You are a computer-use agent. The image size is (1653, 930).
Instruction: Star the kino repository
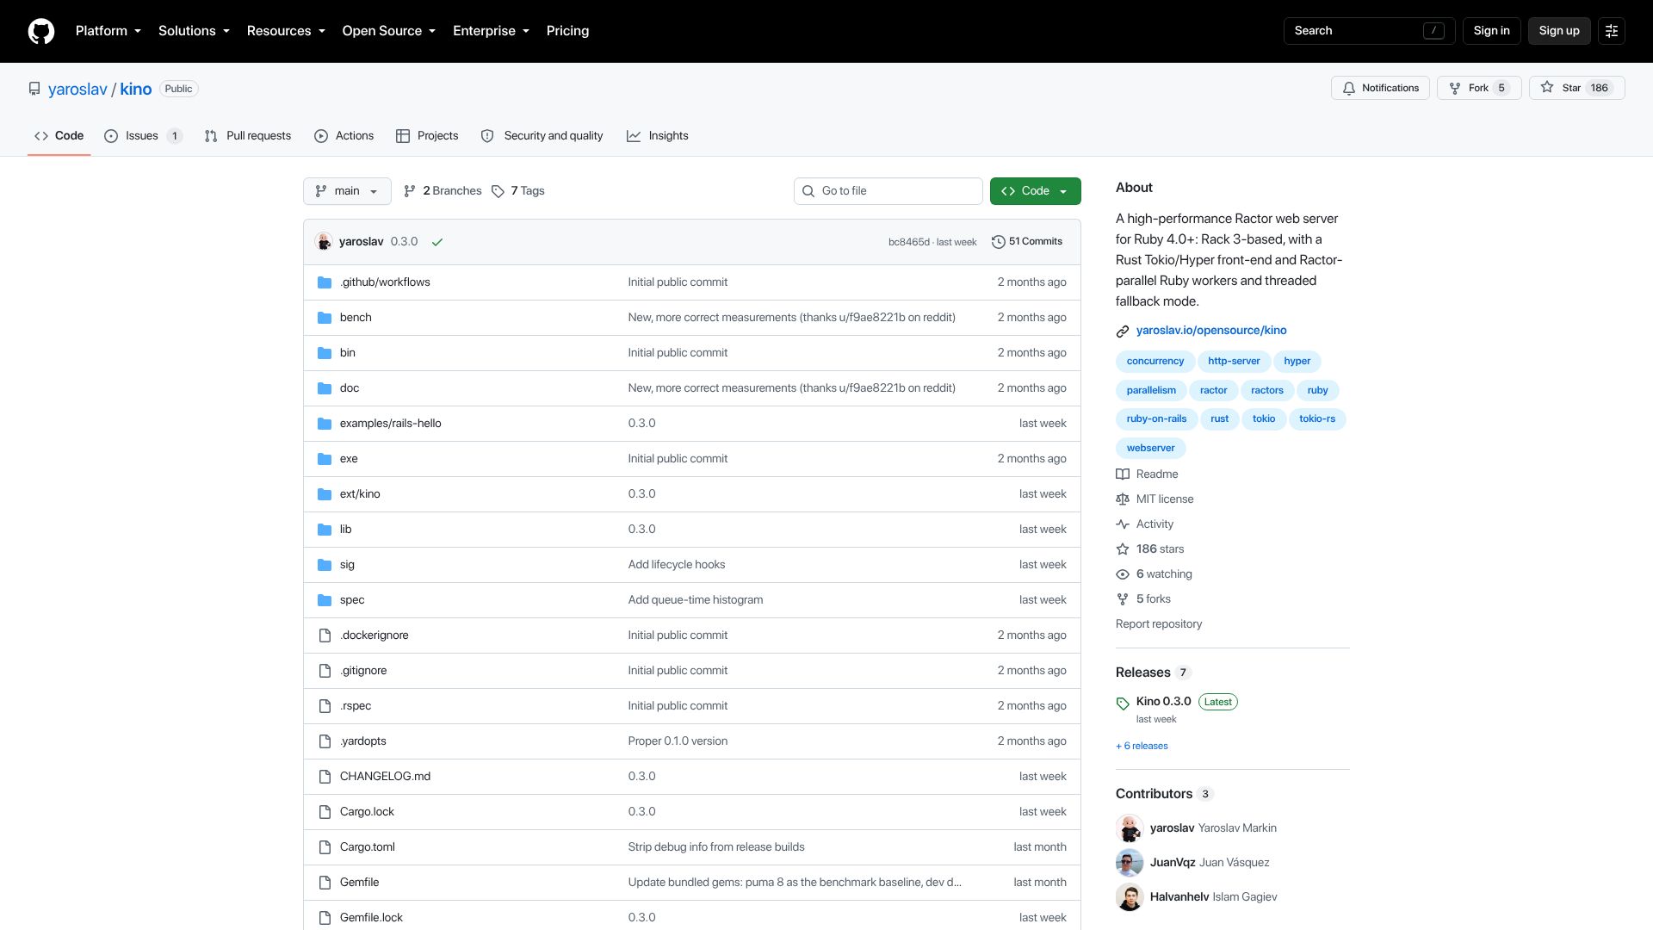[x=1576, y=88]
